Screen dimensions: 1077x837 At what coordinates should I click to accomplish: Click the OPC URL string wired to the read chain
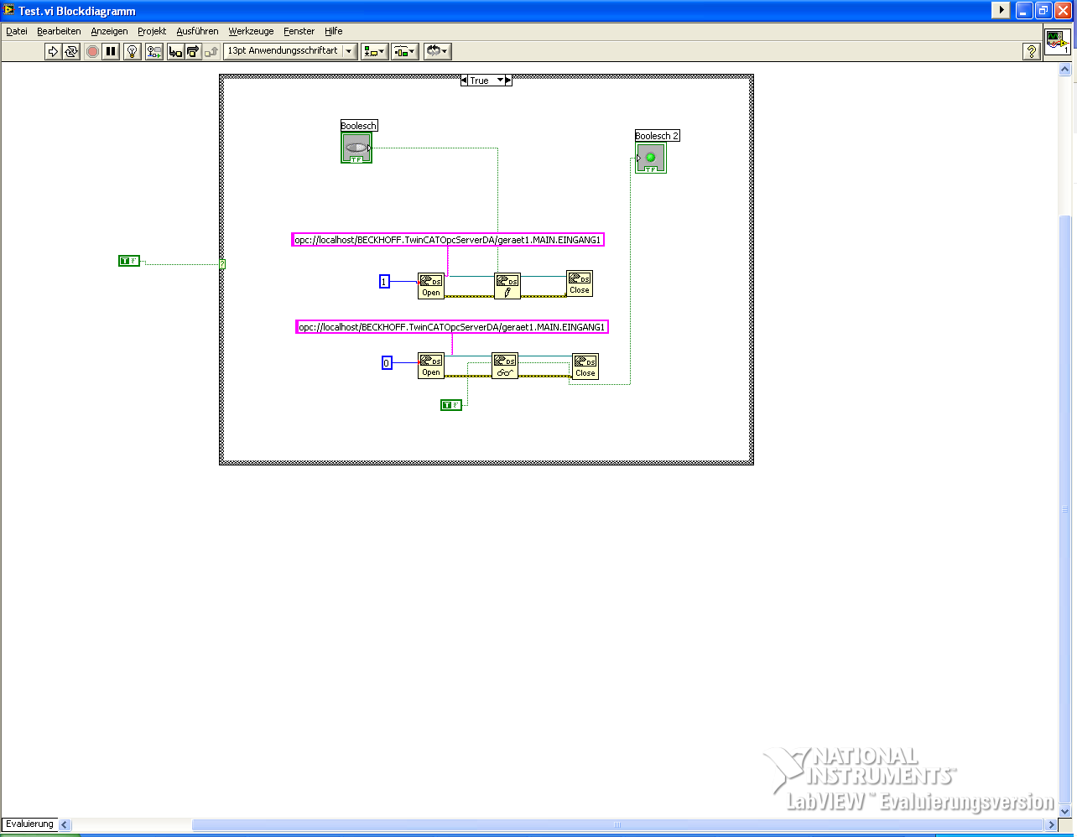pos(452,327)
